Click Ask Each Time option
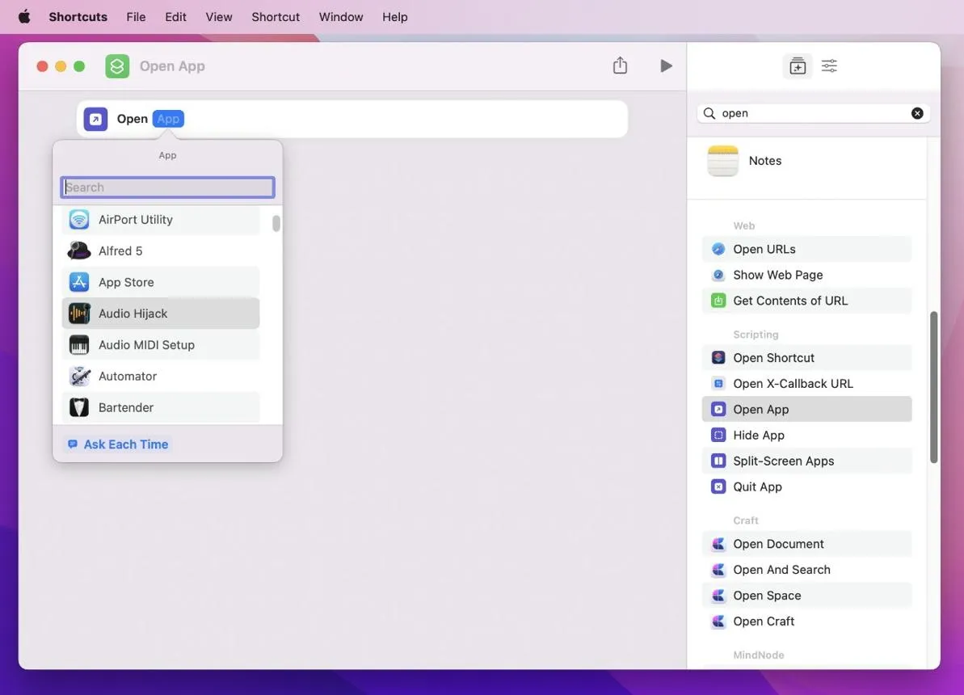The width and height of the screenshot is (964, 695). pos(118,444)
